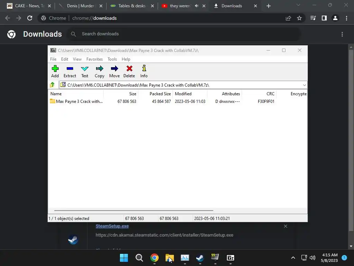Sort by the CRC column header

point(259,94)
